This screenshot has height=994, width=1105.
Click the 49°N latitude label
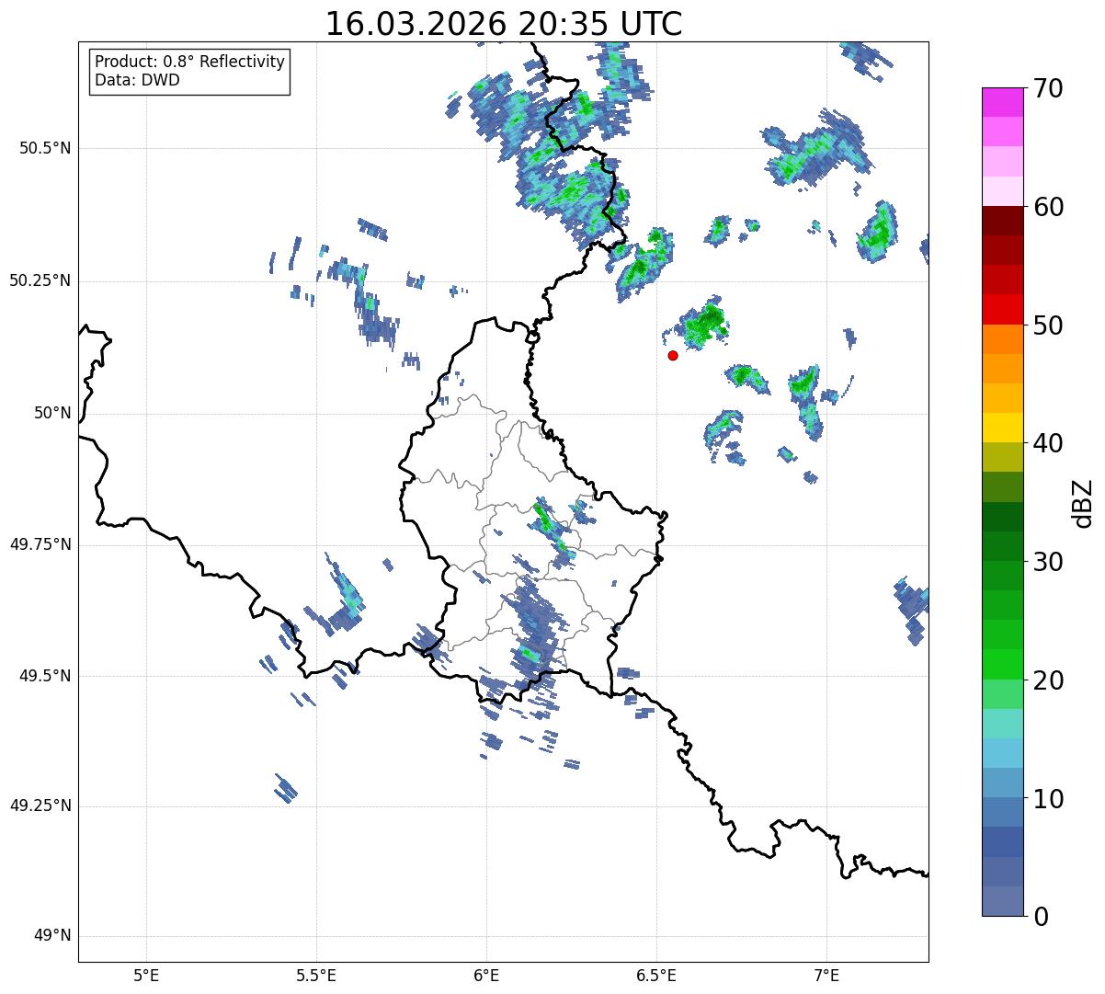pos(52,936)
